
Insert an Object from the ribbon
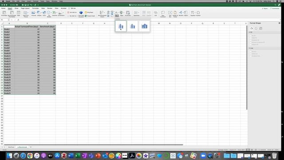tap(186, 13)
